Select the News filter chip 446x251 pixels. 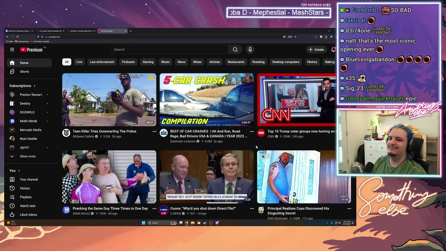pyautogui.click(x=182, y=62)
